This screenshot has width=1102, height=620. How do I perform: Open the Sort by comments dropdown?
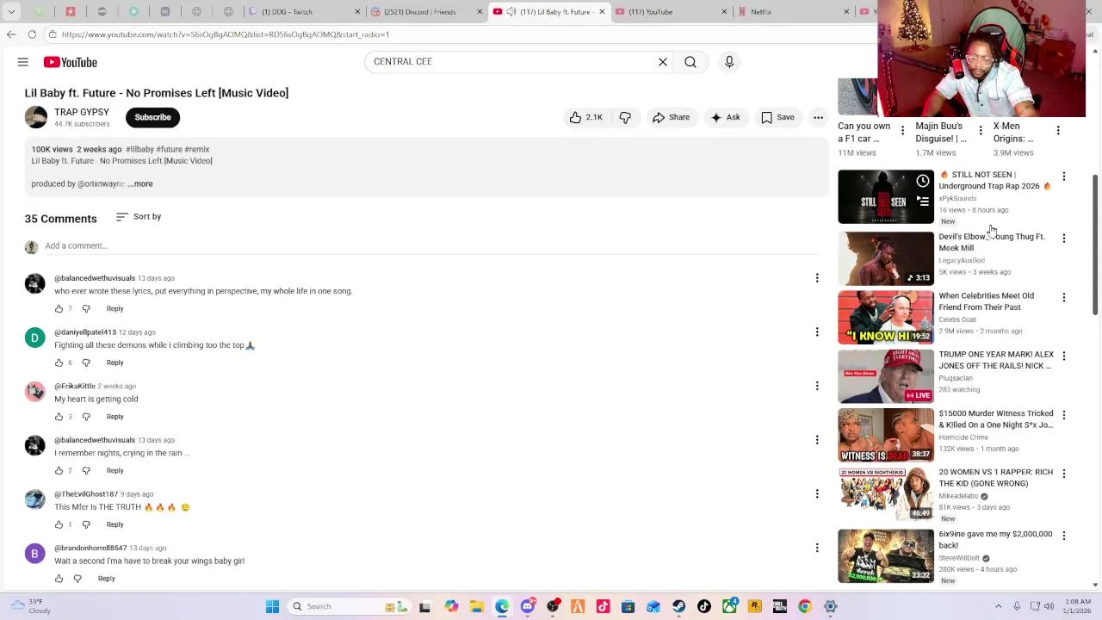pyautogui.click(x=139, y=217)
